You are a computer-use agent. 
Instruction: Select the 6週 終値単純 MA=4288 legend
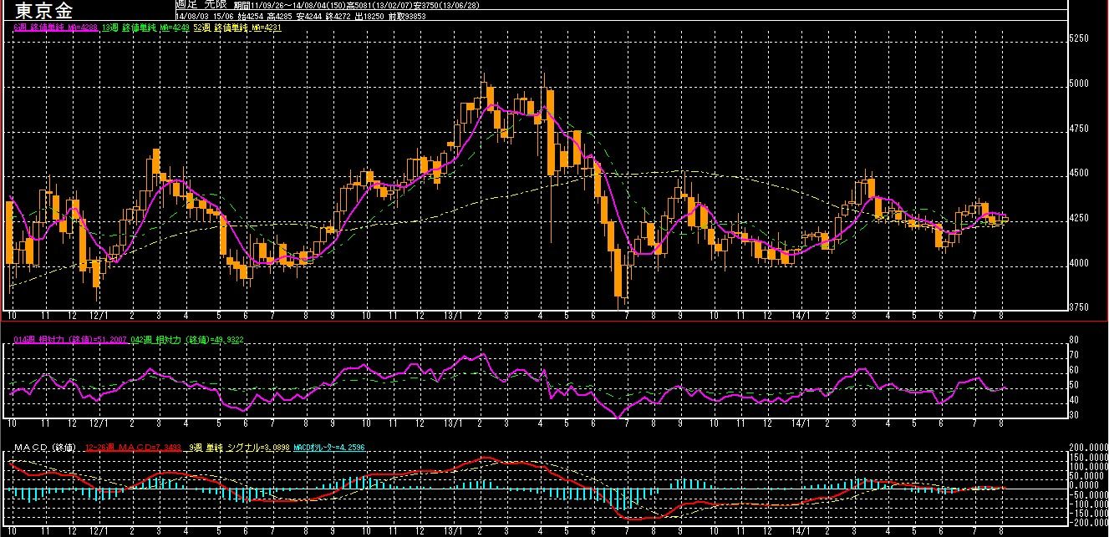56,28
